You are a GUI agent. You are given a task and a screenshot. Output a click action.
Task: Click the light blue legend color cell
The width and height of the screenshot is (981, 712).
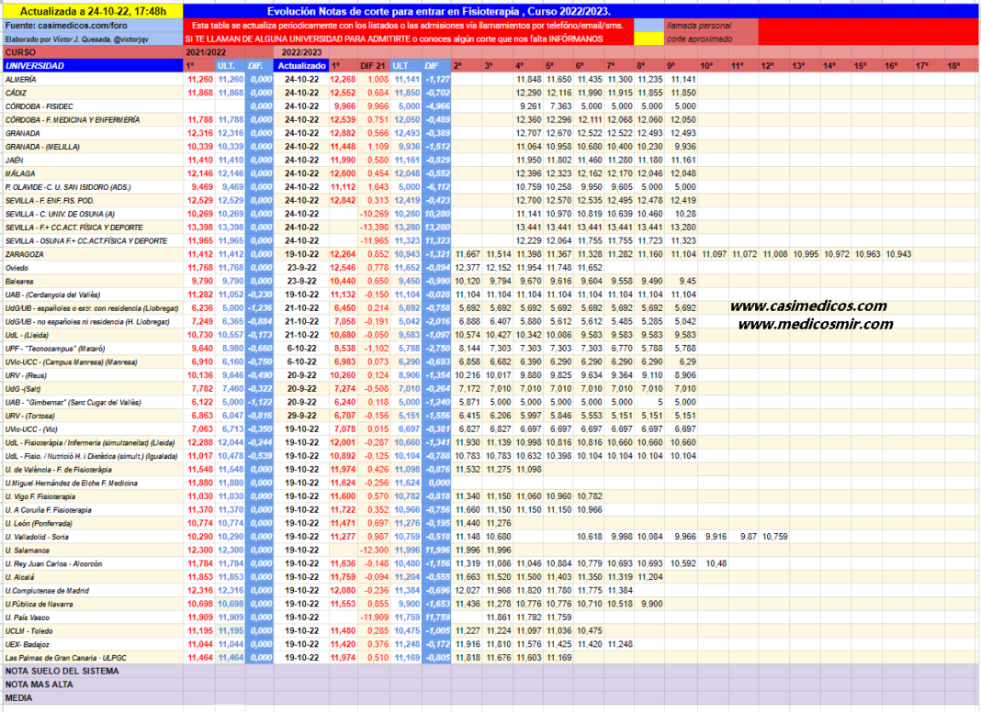click(x=648, y=26)
